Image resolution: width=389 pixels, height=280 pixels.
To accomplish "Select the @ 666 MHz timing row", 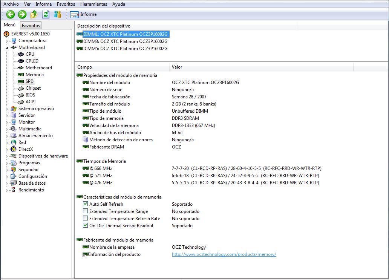I will click(x=202, y=168).
